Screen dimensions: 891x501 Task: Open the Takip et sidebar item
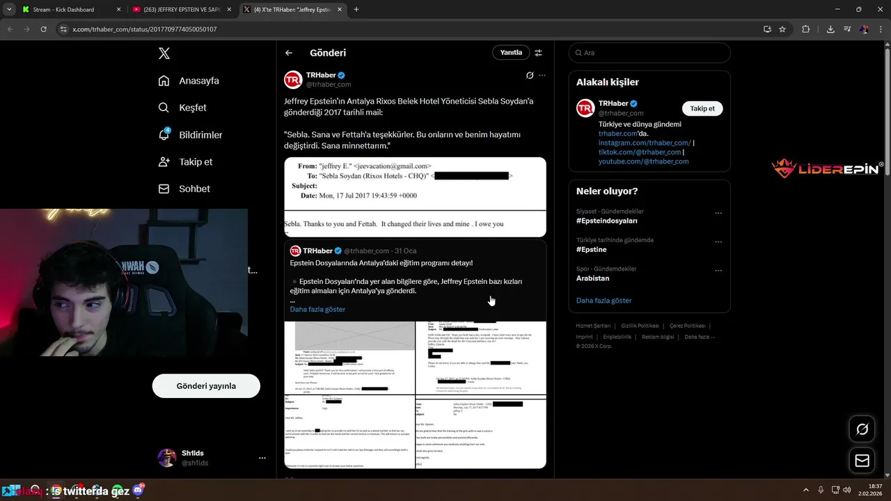pyautogui.click(x=185, y=161)
